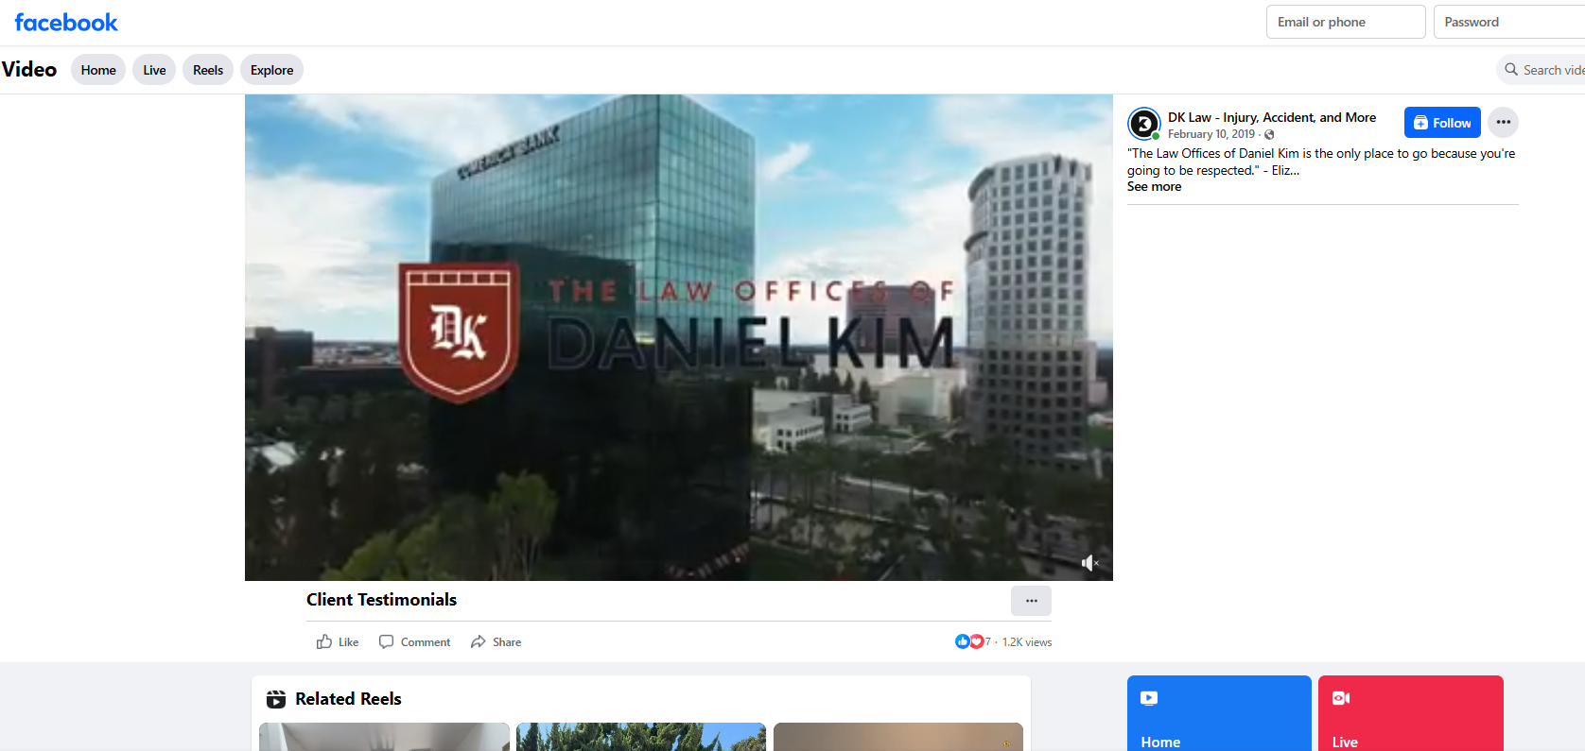The height and width of the screenshot is (751, 1585).
Task: Play the Daniel Kim video
Action: pos(679,337)
